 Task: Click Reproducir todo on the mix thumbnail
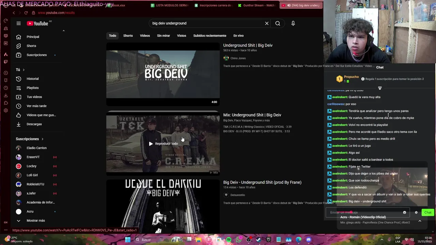pos(163,144)
